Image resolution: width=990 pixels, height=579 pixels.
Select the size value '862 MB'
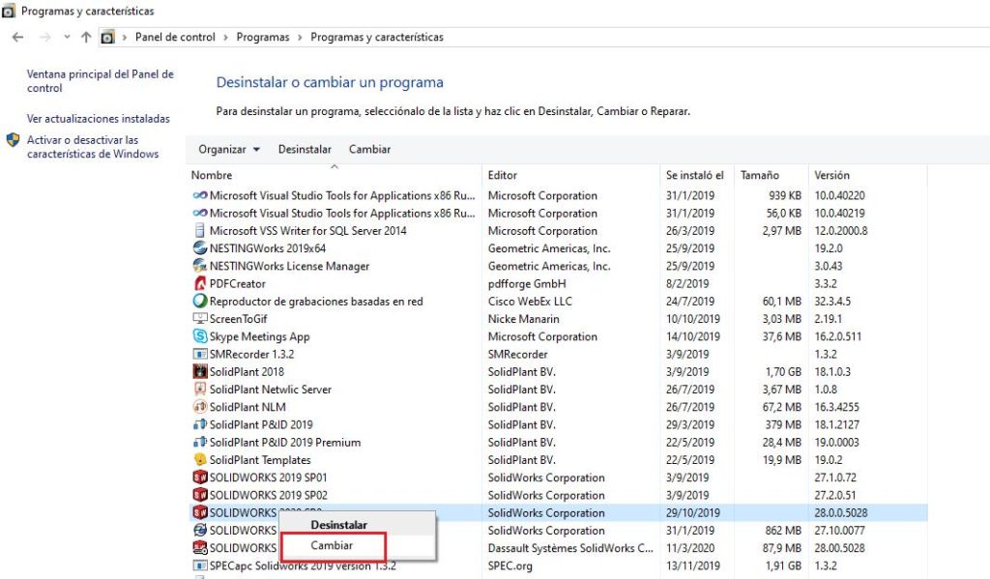coord(783,531)
